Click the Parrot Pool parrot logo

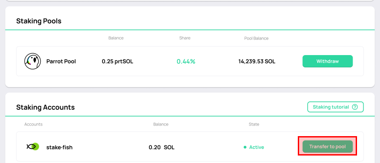click(32, 61)
